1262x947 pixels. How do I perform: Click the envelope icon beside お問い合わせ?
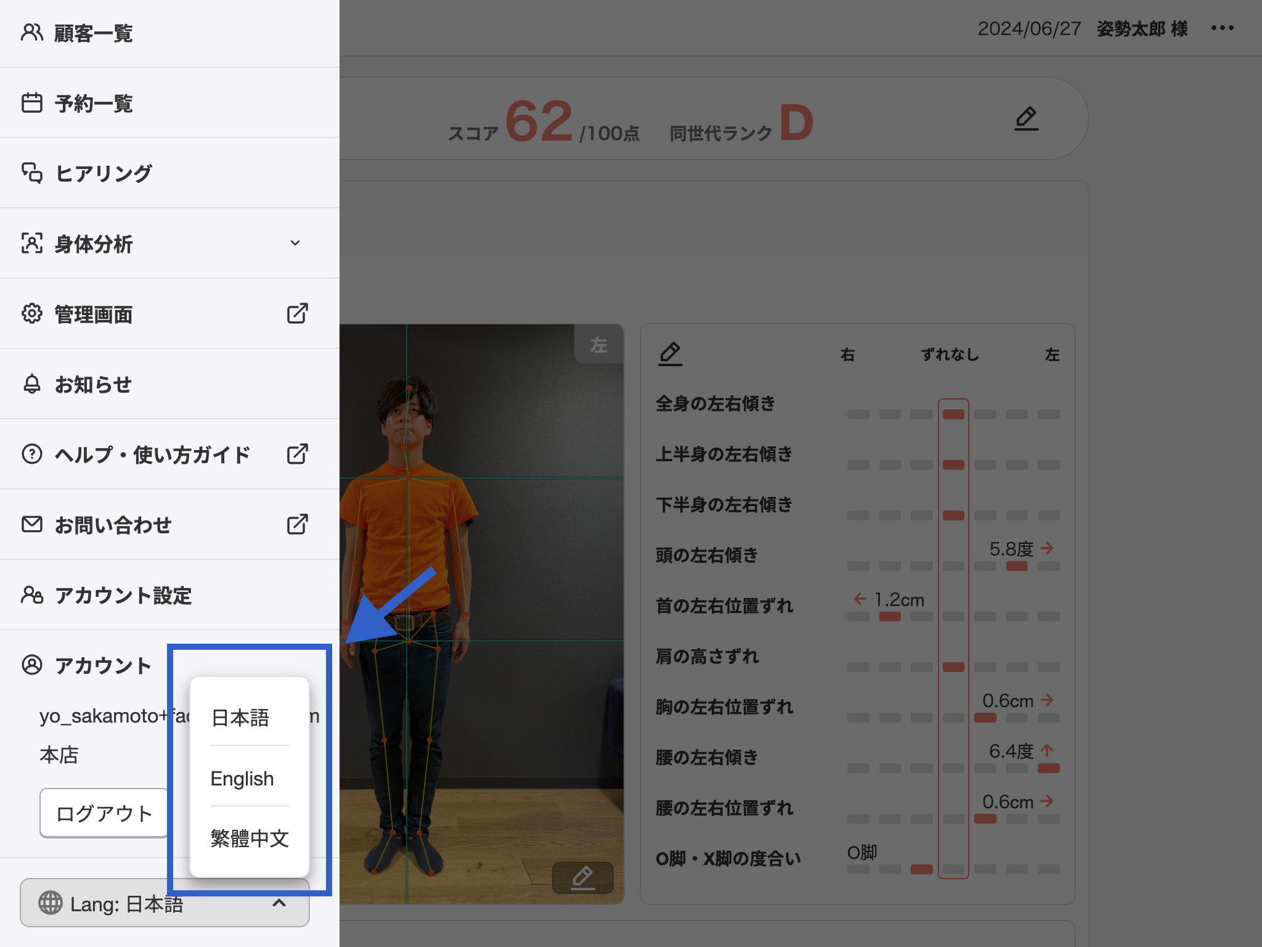(32, 524)
